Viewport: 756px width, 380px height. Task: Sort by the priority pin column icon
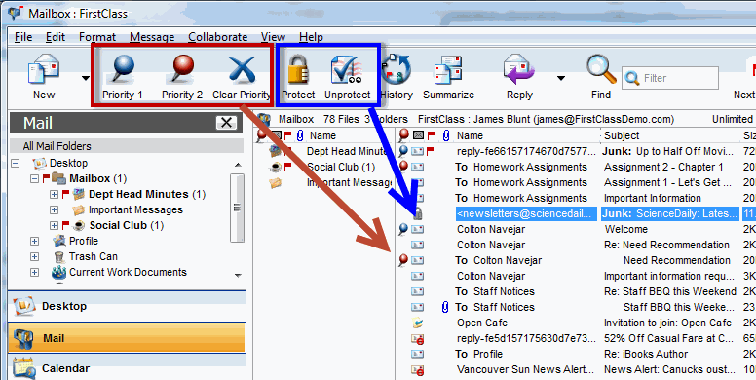click(404, 136)
